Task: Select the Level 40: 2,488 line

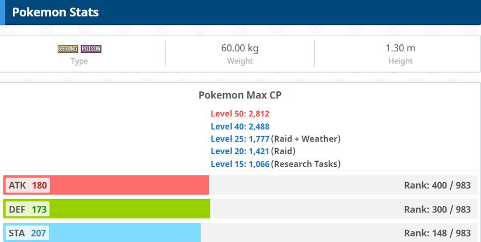Action: tap(240, 126)
